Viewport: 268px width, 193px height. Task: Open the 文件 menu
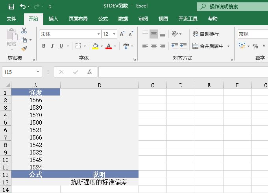click(12, 18)
